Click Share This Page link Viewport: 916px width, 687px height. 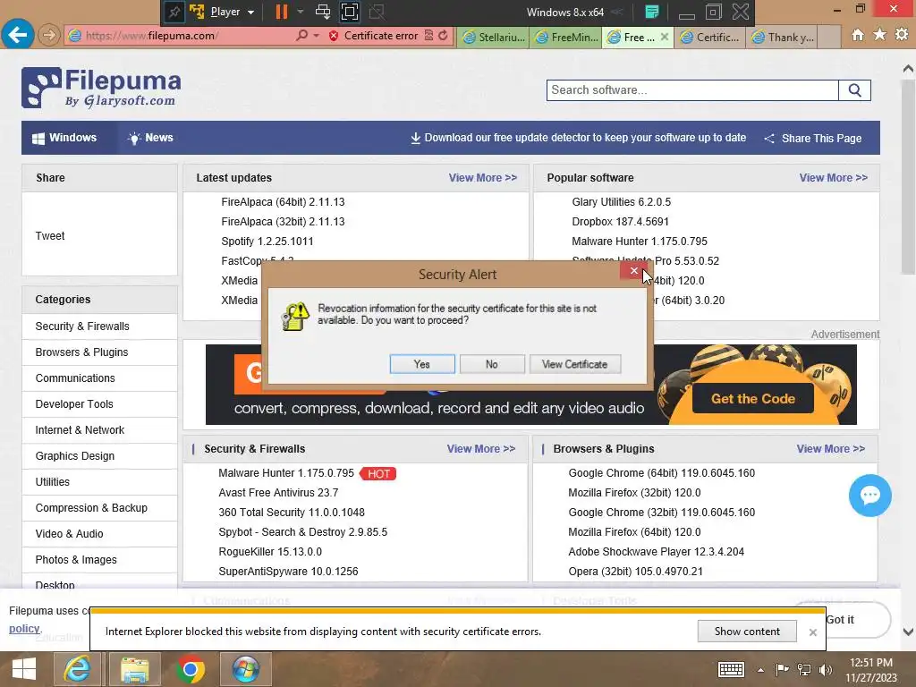click(812, 139)
